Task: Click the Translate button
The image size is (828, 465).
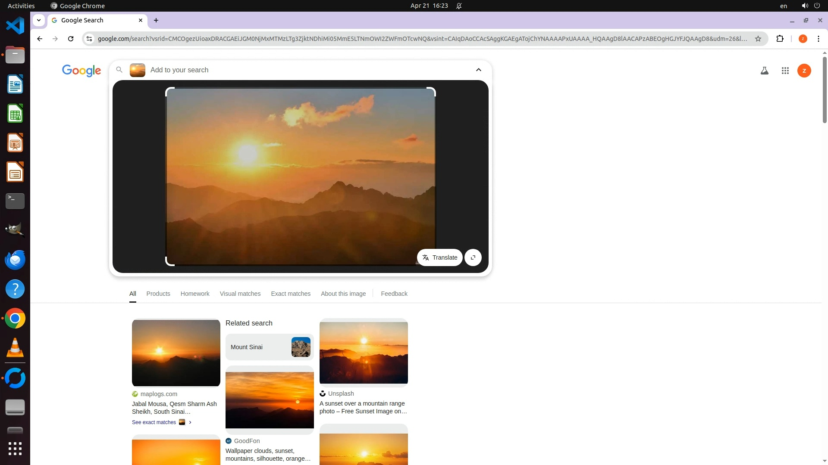Action: pos(439,257)
